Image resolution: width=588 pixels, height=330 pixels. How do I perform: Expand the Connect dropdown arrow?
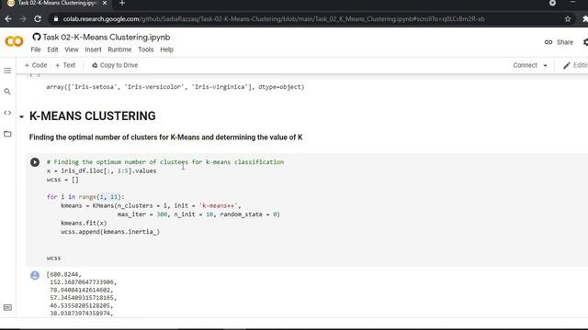coord(545,65)
